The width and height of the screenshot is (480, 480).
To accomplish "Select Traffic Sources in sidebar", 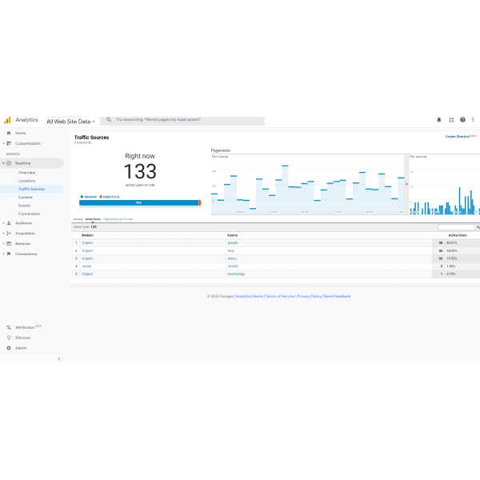I will coord(31,189).
